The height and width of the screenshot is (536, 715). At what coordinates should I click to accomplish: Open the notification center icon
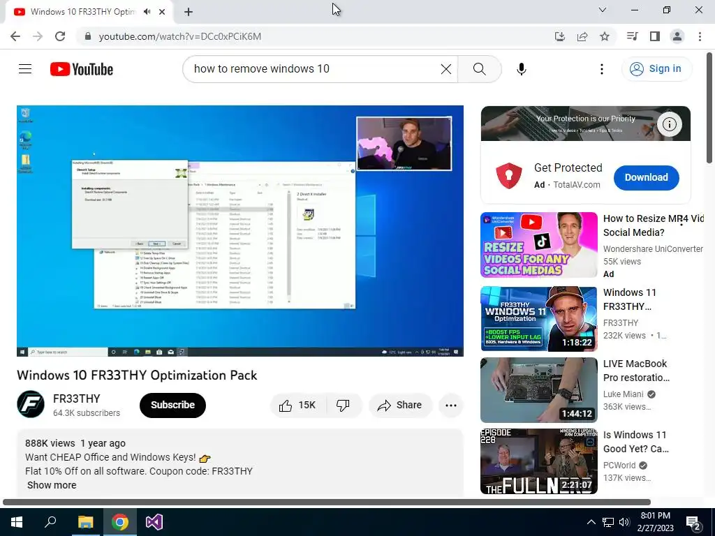coord(693,522)
